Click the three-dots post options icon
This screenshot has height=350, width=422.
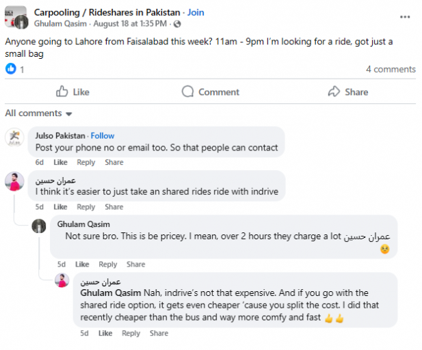[x=405, y=17]
